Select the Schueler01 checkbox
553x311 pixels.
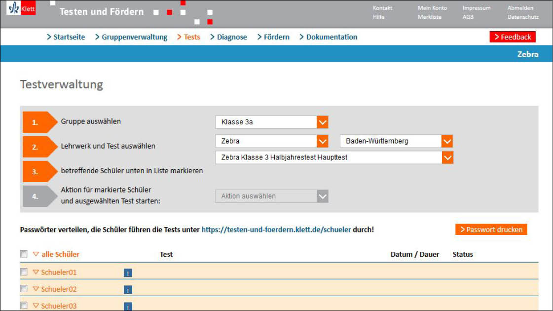coord(24,272)
